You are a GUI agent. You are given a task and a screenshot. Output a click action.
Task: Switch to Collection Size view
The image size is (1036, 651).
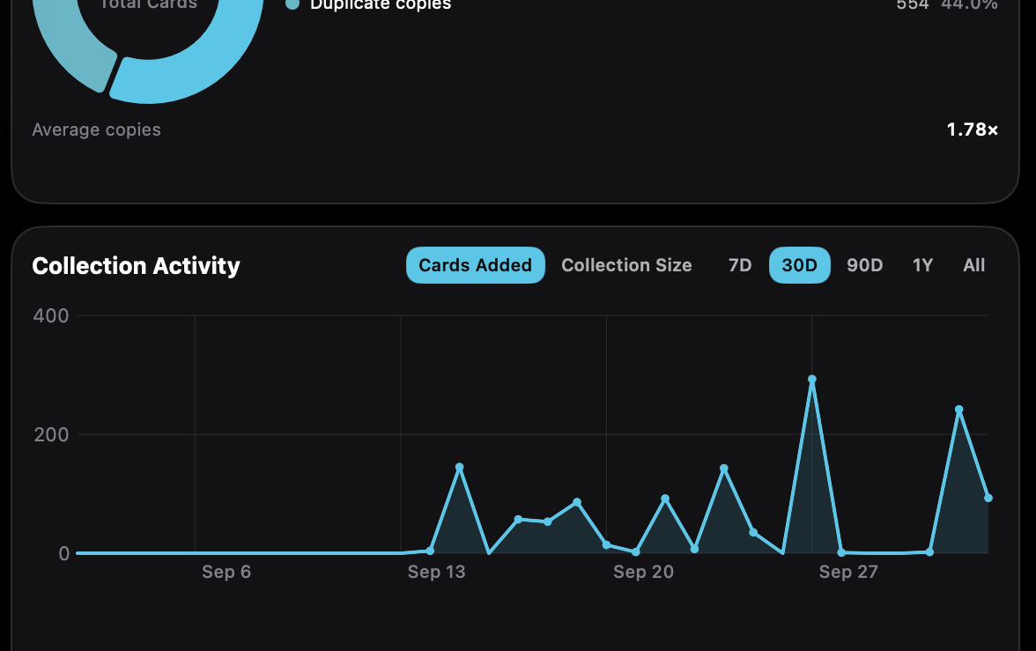point(626,265)
